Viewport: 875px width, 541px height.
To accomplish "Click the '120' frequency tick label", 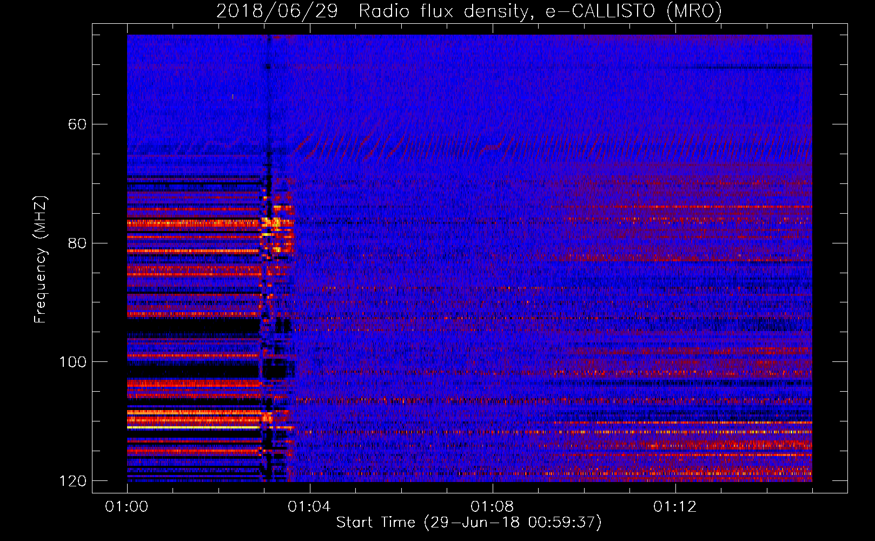I will click(72, 481).
